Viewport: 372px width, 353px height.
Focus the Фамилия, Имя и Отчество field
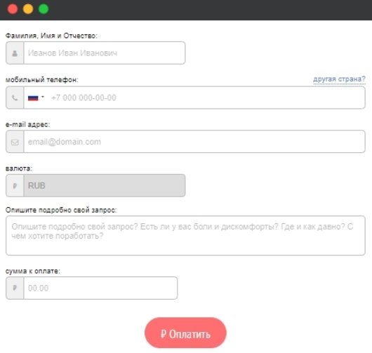point(105,53)
